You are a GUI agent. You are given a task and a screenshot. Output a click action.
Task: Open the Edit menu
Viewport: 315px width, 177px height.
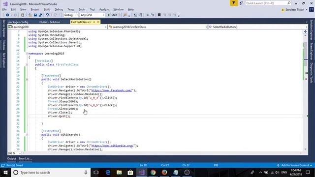[13, 9]
